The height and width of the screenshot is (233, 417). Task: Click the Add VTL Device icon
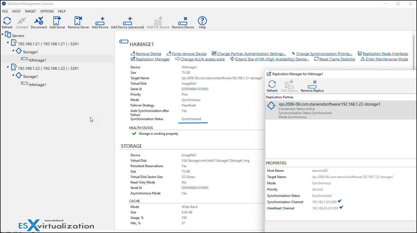[158, 21]
